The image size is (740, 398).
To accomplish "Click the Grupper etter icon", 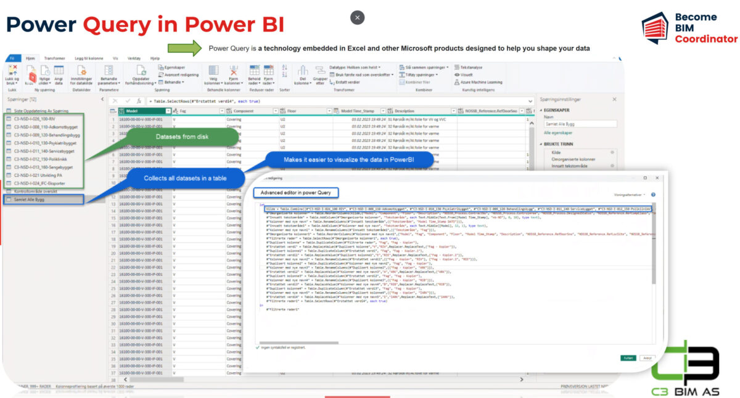I will (x=320, y=70).
